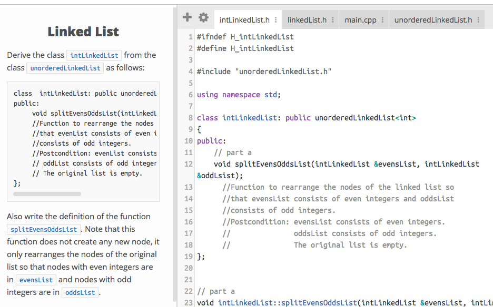
Task: Switch to the main.cpp tab
Action: tap(361, 19)
